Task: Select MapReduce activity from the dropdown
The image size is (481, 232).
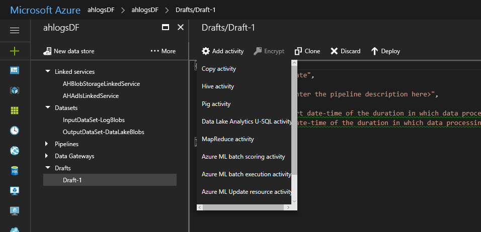Action: tap(244, 139)
